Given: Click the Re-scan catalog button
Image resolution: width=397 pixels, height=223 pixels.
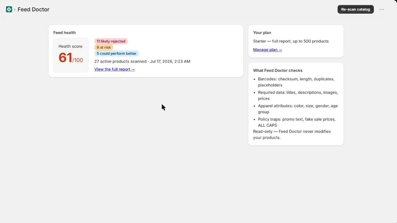Looking at the screenshot, I should point(355,9).
